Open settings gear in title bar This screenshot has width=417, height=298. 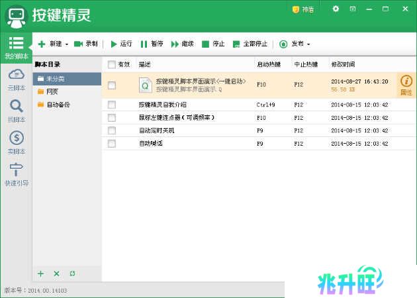coord(336,9)
